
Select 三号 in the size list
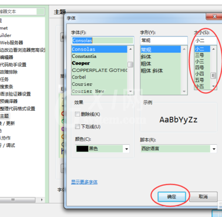(x=202, y=55)
